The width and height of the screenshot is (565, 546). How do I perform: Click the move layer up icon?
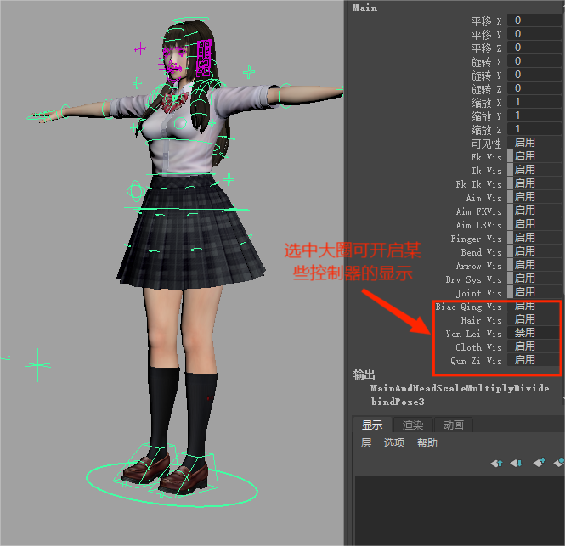click(497, 463)
